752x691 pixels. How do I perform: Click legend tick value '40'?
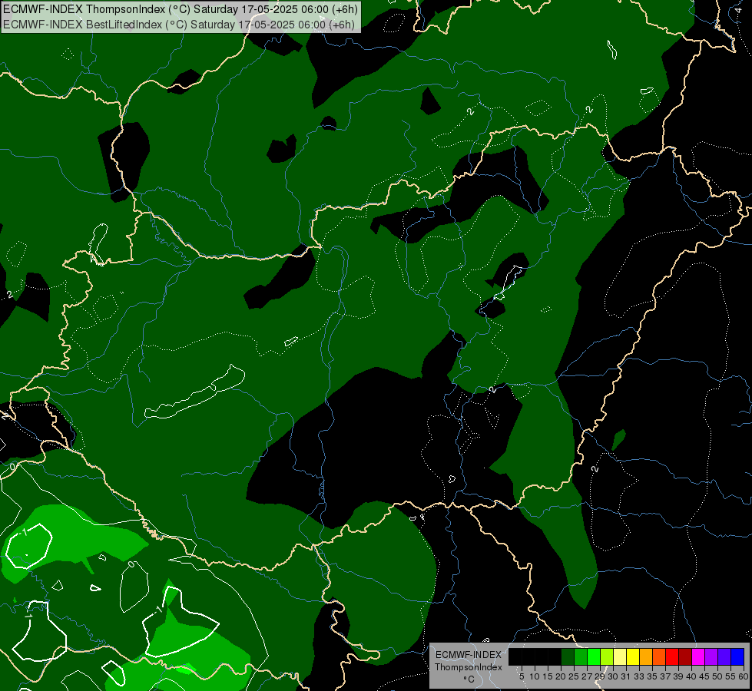tap(691, 676)
